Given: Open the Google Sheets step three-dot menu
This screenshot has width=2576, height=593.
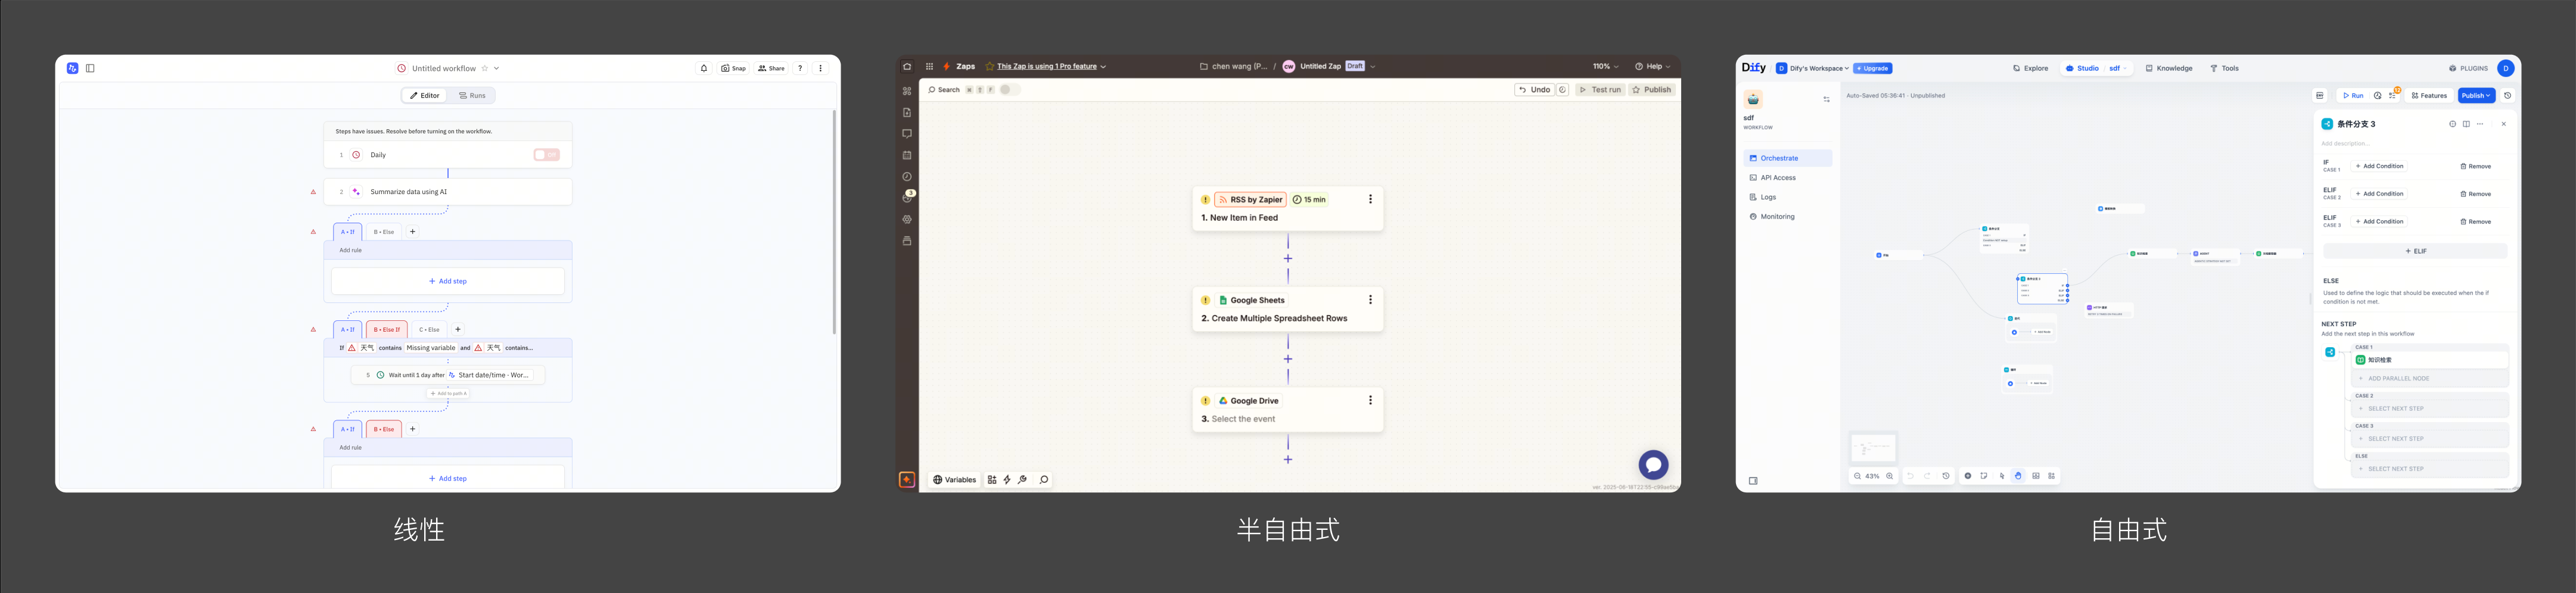Looking at the screenshot, I should point(1370,299).
